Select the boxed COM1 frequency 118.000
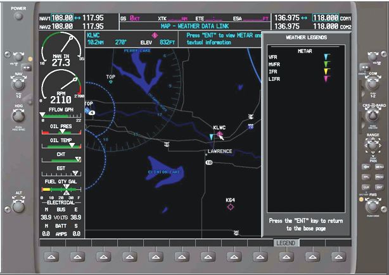The width and height of the screenshot is (389, 275). click(x=325, y=18)
